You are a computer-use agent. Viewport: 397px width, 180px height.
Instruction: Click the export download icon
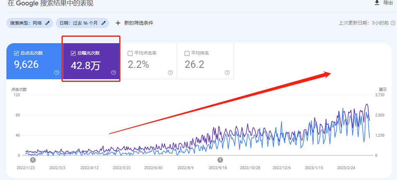[377, 3]
